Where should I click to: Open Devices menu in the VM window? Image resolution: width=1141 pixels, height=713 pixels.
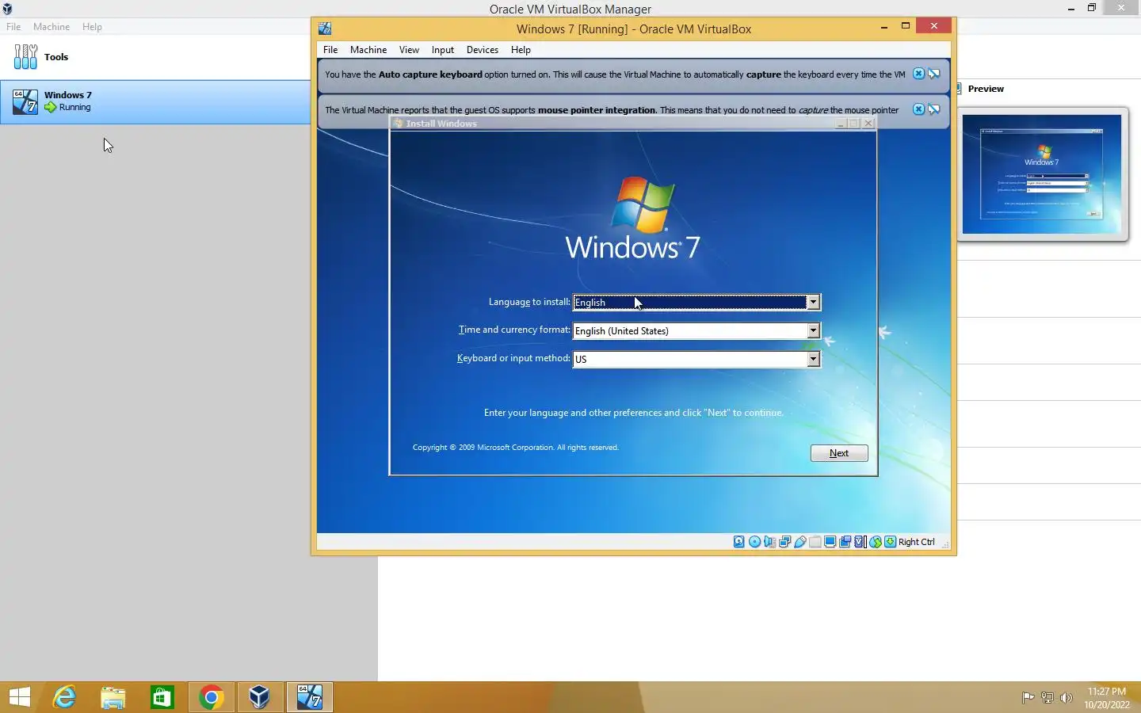pyautogui.click(x=483, y=50)
